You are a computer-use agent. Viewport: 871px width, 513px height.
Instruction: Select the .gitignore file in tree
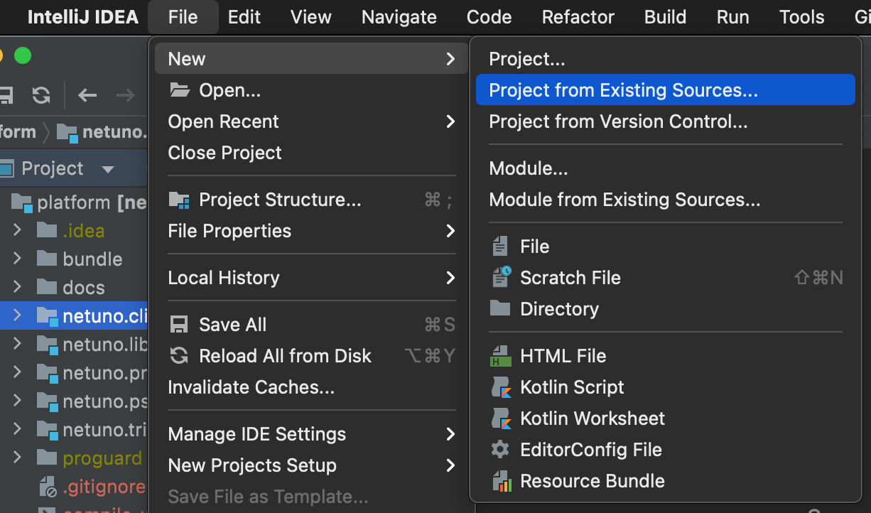[x=104, y=487]
